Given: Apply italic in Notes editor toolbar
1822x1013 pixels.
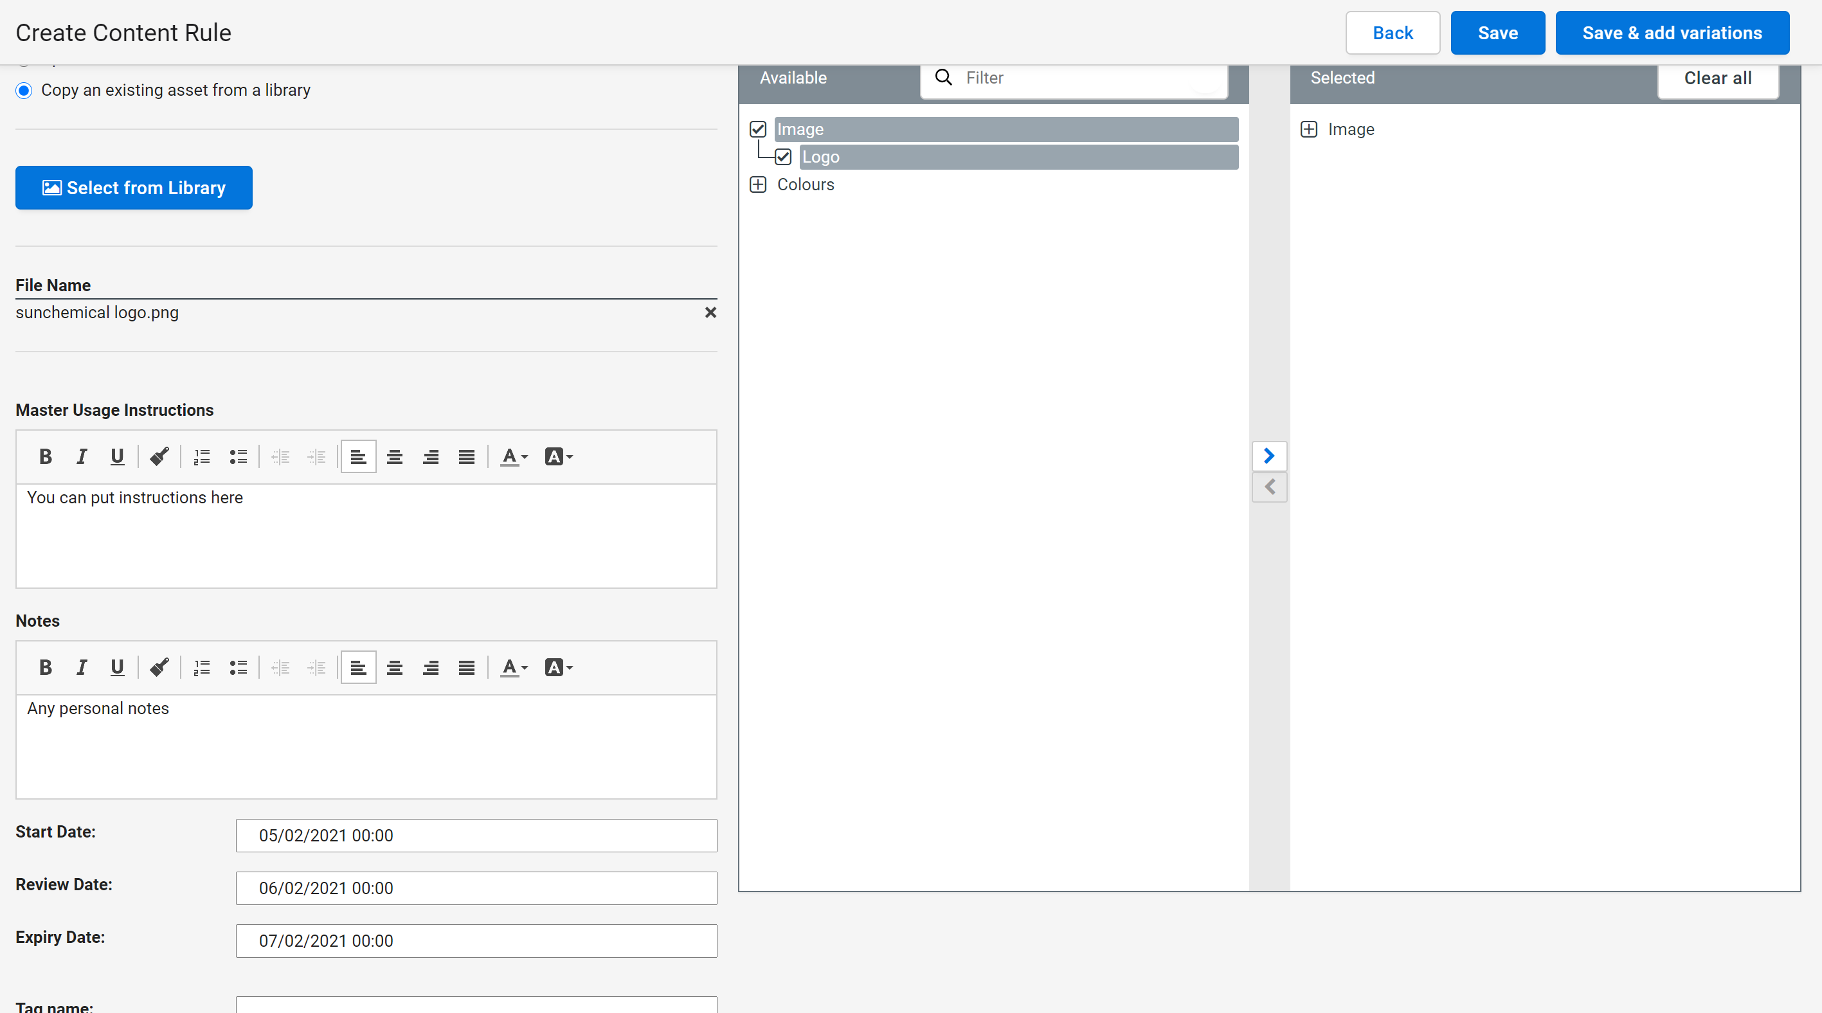Looking at the screenshot, I should pos(82,667).
